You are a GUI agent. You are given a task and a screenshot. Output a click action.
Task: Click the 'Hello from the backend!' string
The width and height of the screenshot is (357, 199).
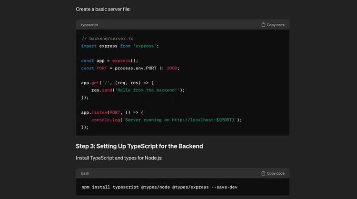point(147,90)
